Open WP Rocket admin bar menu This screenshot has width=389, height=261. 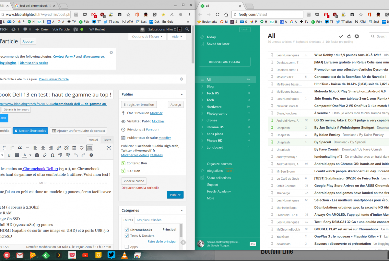(97, 29)
